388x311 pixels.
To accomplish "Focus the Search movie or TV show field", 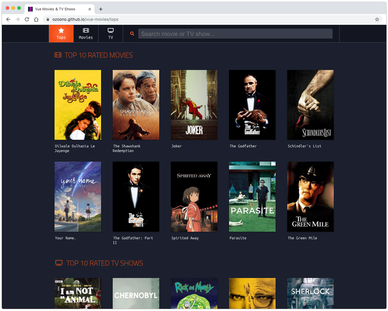I will coord(235,34).
